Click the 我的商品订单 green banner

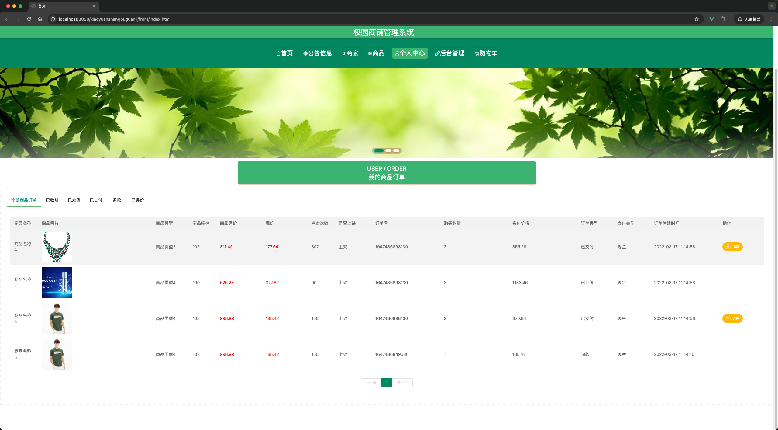[x=387, y=173]
